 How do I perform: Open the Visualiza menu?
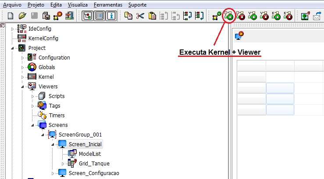point(78,5)
